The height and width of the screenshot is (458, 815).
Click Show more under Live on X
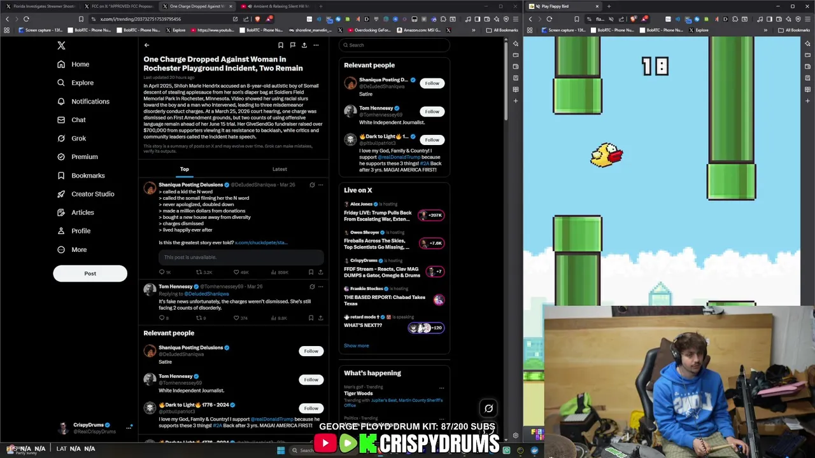coord(357,346)
